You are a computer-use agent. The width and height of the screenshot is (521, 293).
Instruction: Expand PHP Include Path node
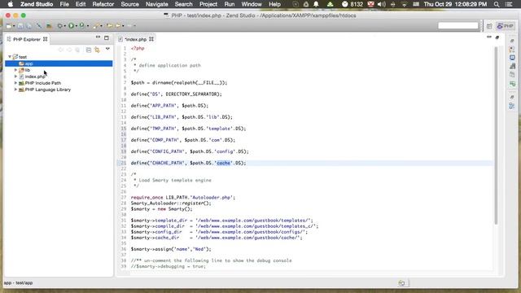click(x=15, y=83)
